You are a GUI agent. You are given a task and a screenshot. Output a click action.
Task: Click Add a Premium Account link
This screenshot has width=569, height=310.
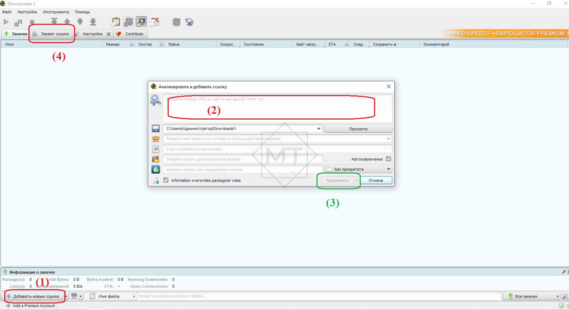tap(32, 306)
